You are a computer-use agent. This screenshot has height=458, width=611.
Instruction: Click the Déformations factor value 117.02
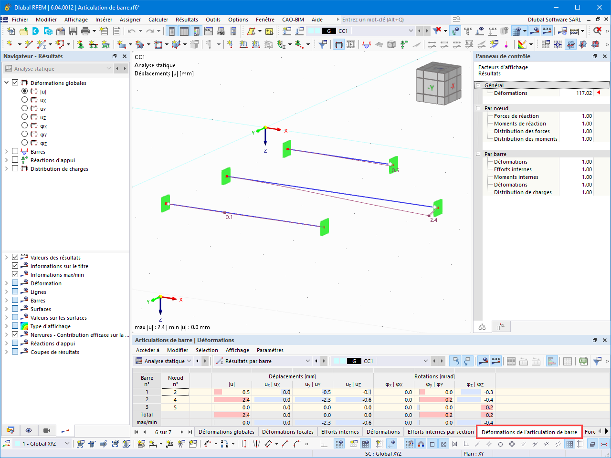pos(584,93)
